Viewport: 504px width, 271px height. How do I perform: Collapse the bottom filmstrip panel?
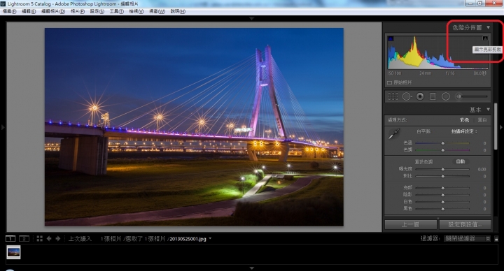[x=252, y=268]
